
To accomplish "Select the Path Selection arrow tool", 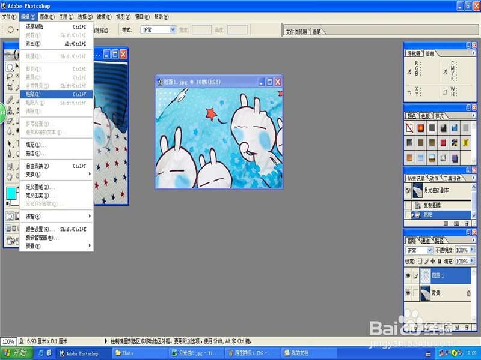I will click(x=10, y=143).
